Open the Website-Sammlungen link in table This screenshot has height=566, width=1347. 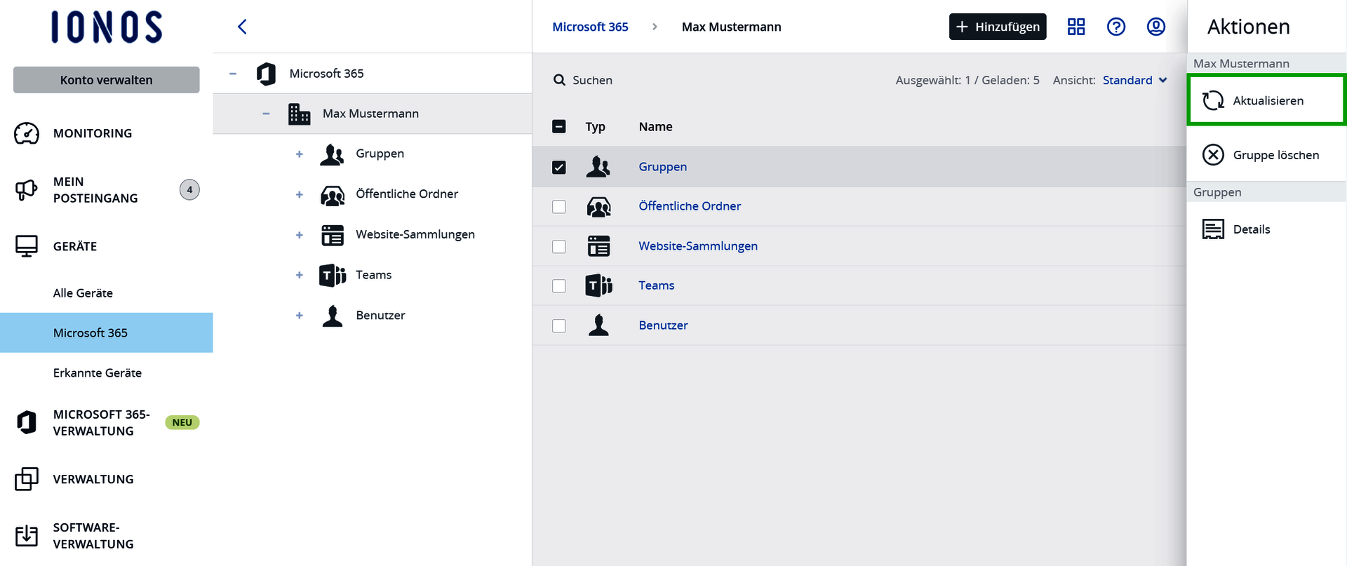coord(698,246)
